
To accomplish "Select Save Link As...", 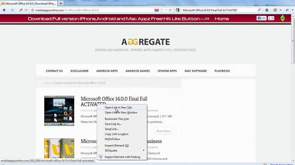I will coord(122,124).
